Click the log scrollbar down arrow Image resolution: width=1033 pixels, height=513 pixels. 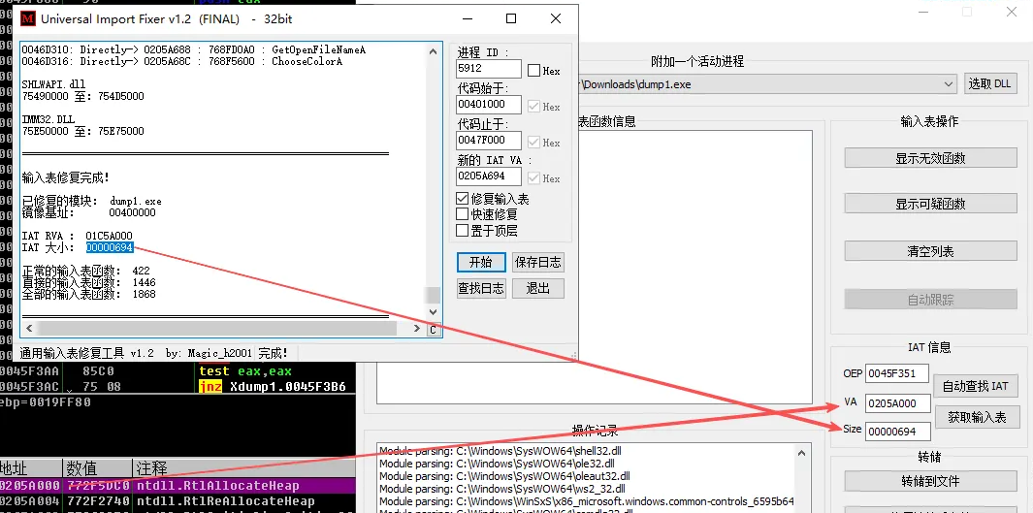[x=433, y=311]
